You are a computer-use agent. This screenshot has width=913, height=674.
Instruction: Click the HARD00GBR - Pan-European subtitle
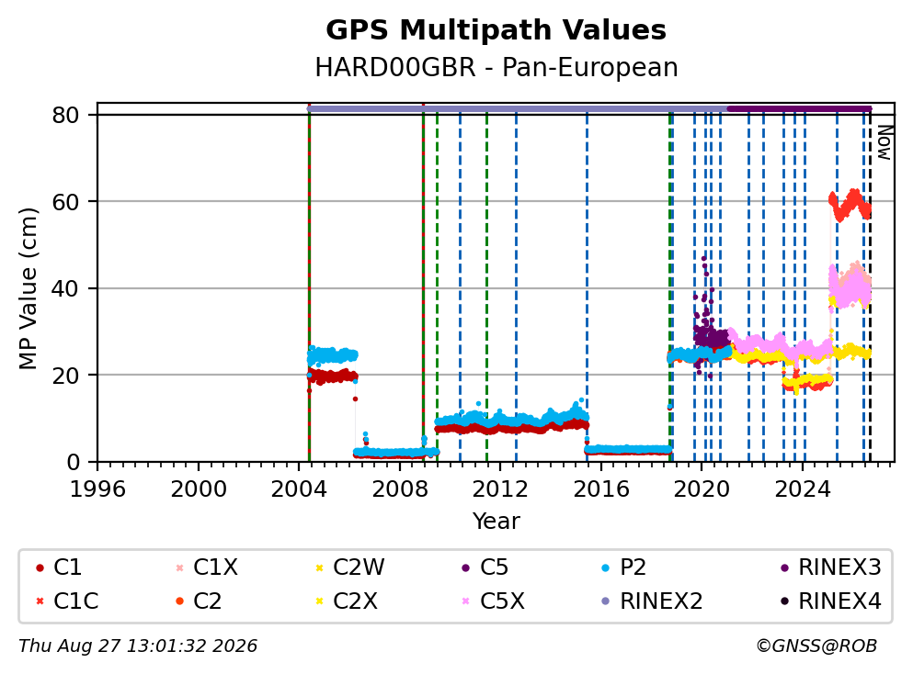coord(496,67)
